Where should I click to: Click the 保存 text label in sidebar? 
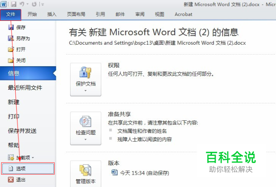[x=21, y=28]
